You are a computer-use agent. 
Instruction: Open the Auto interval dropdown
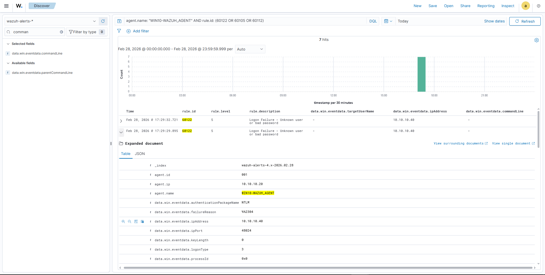pos(250,49)
